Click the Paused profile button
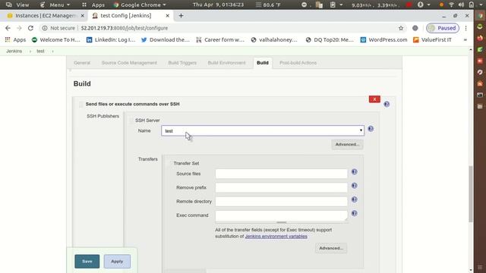Viewport: 486px width, 273px height. 443,28
